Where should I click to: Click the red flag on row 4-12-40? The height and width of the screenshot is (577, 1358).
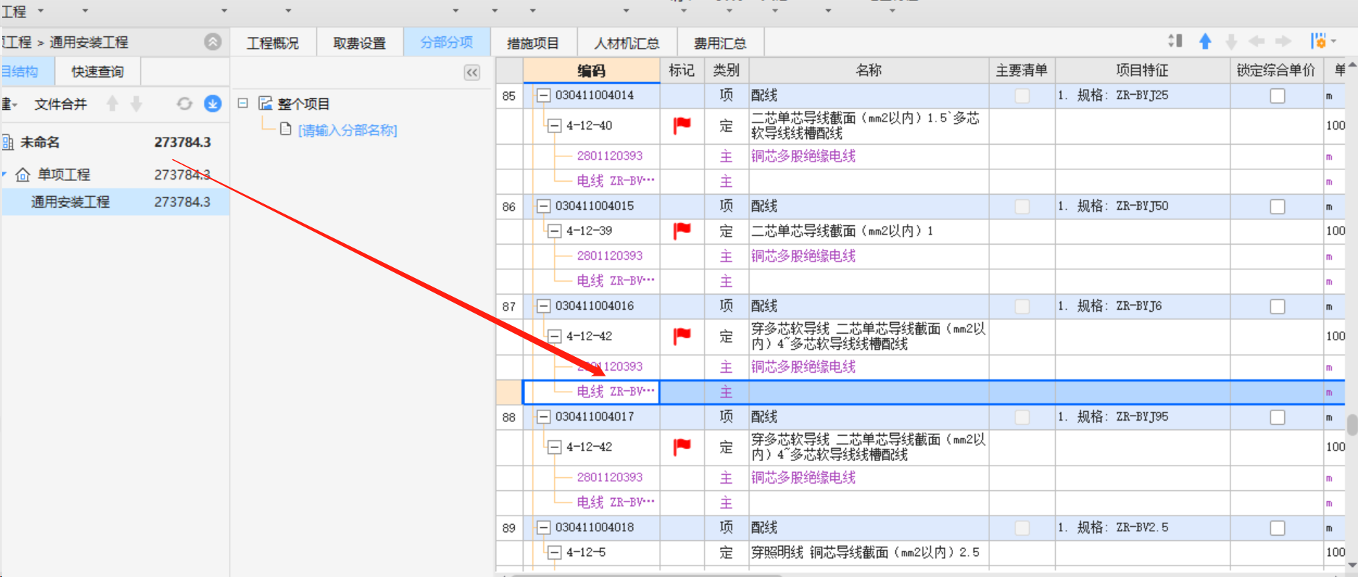point(682,126)
